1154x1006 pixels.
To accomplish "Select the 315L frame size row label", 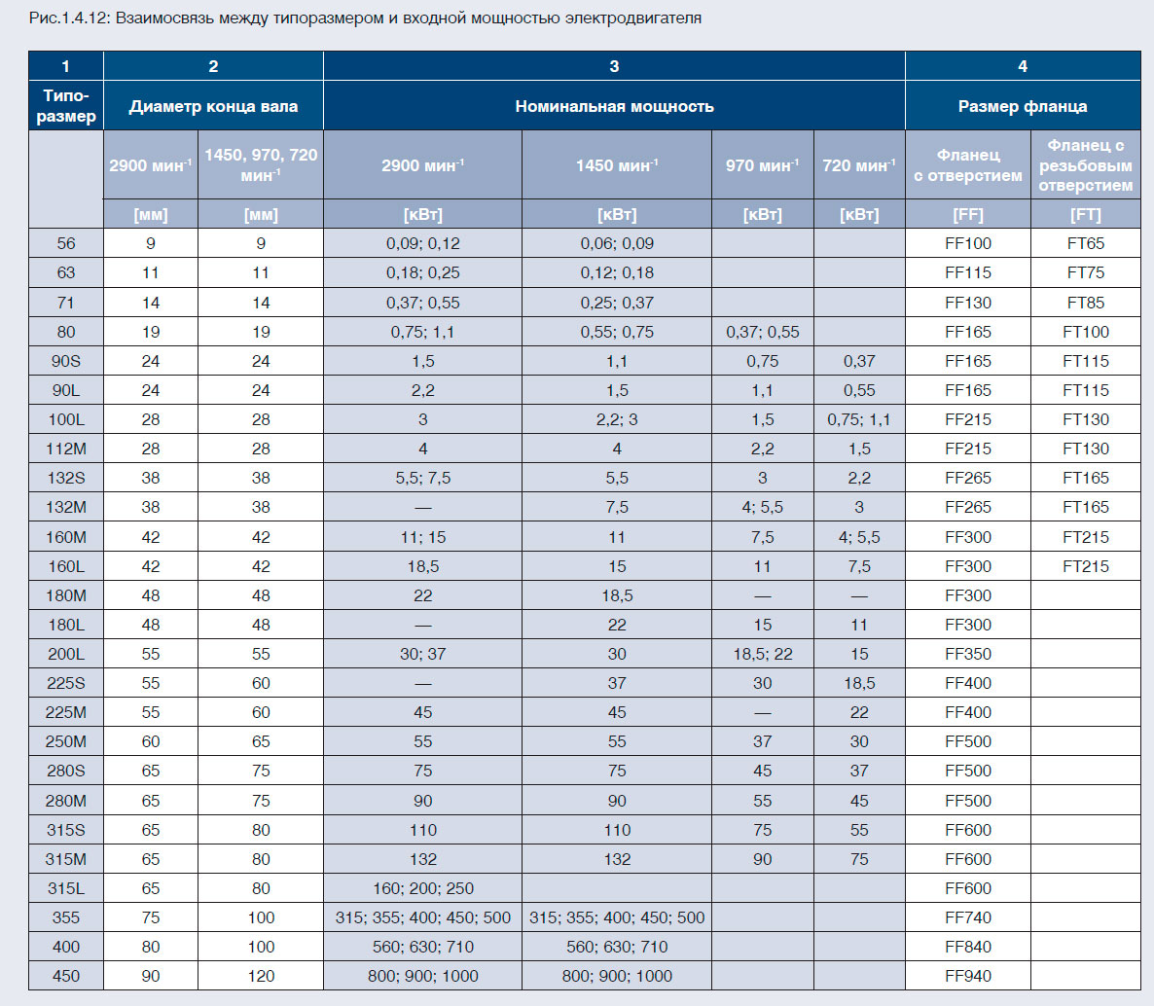I will (66, 888).
